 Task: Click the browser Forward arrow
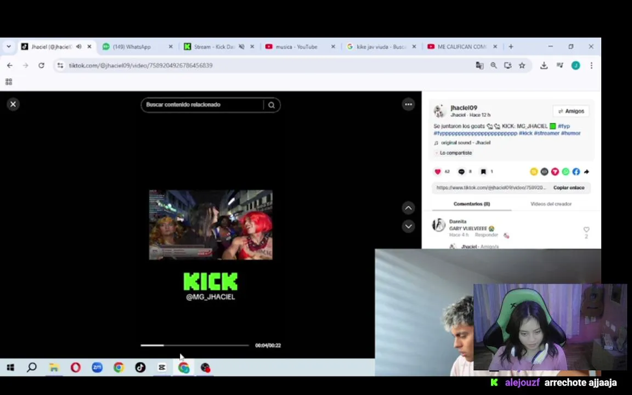pos(25,65)
